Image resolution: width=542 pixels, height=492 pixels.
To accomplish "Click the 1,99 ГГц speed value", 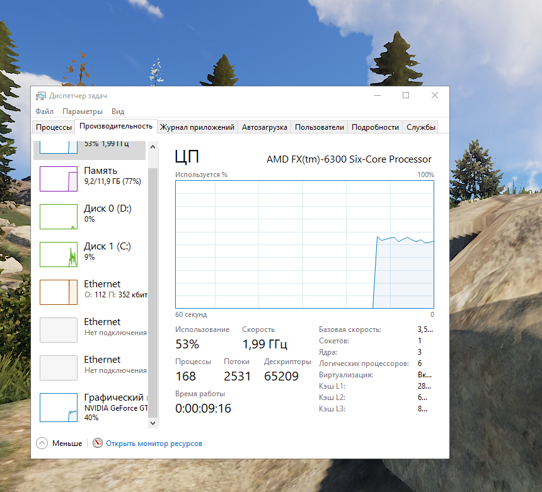I will (265, 344).
